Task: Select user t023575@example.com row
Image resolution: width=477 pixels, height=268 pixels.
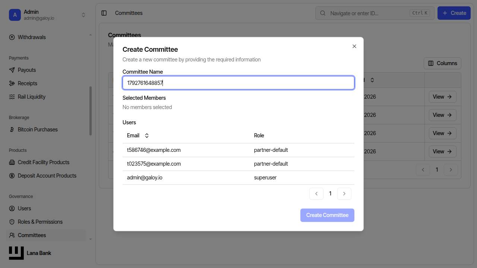Action: click(238, 164)
